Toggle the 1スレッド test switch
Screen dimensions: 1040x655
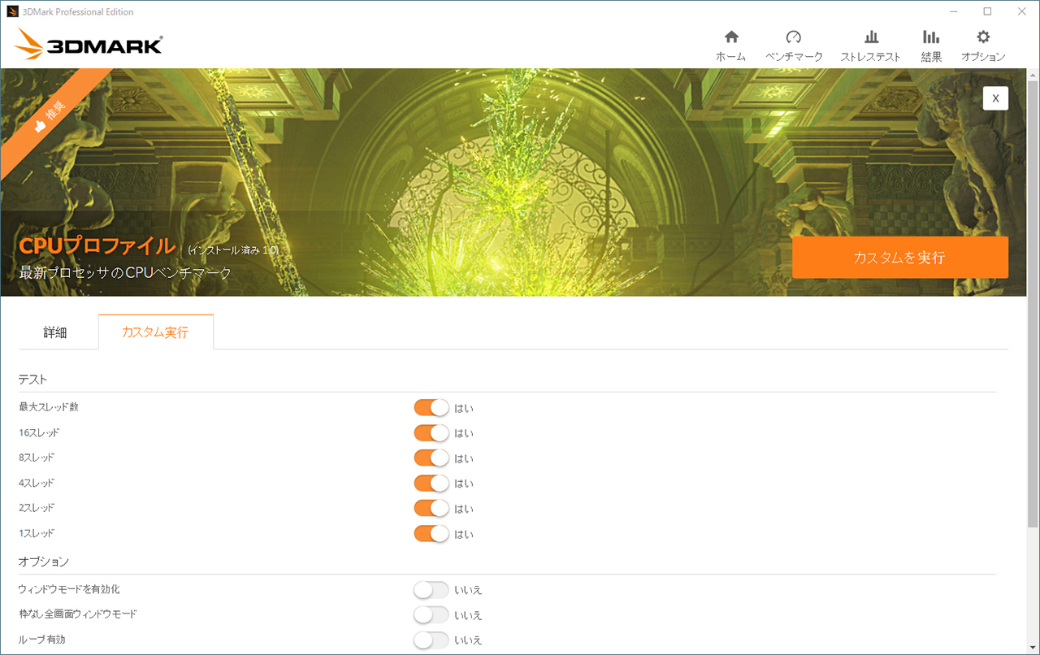(431, 533)
